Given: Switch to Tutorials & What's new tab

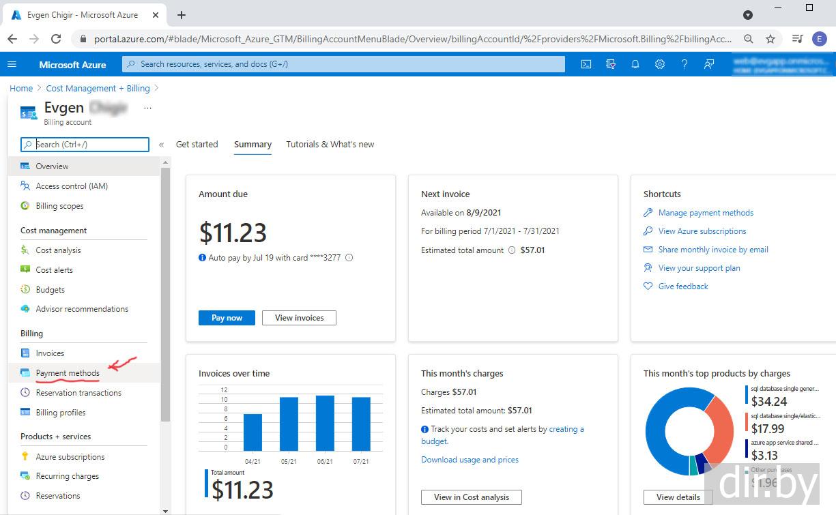Looking at the screenshot, I should [x=330, y=145].
